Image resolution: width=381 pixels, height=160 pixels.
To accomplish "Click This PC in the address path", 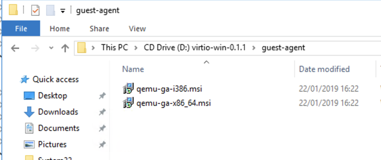I will [x=114, y=48].
